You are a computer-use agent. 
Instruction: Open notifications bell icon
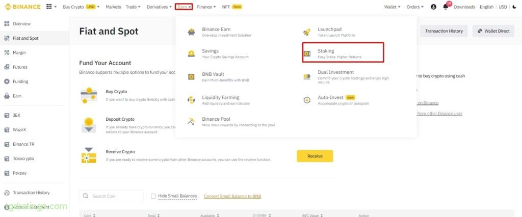[x=446, y=7]
